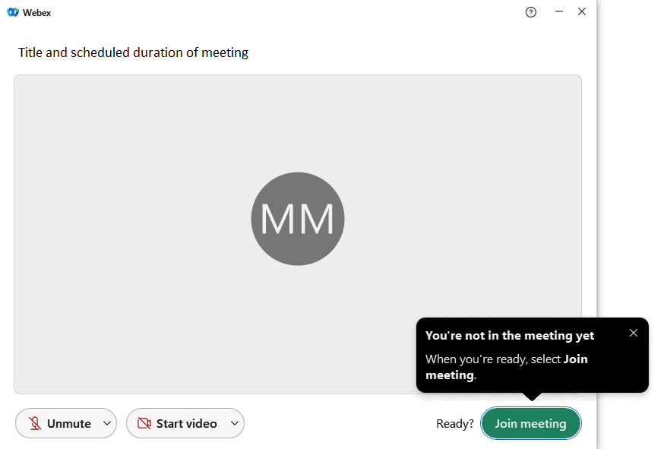
Task: Click the "Webex" title bar text
Action: click(x=36, y=13)
